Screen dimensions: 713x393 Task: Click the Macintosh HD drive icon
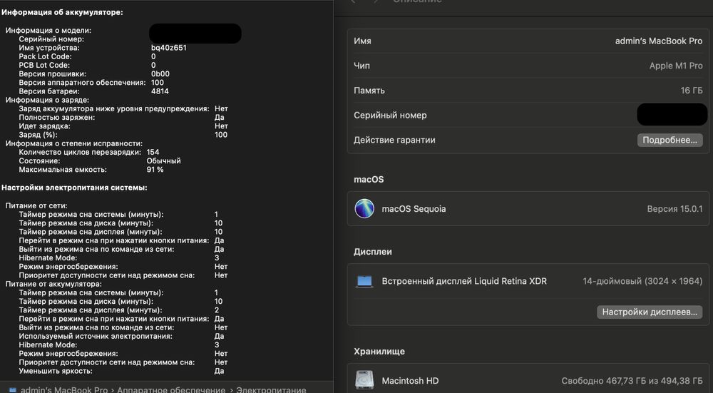tap(364, 380)
